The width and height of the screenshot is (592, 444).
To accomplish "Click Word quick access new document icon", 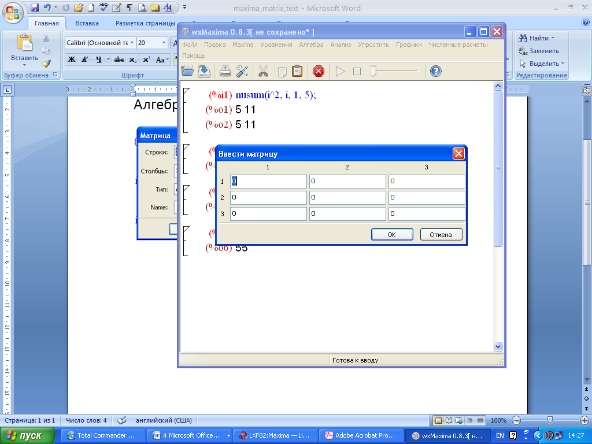I will coord(91,7).
